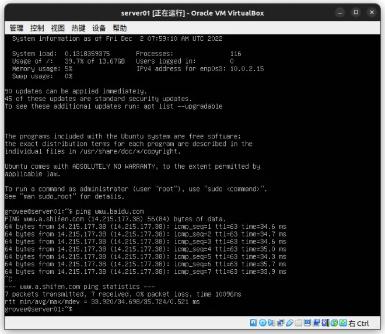Image resolution: width=385 pixels, height=334 pixels.
Task: Open the 管理 menu
Action: [x=16, y=28]
